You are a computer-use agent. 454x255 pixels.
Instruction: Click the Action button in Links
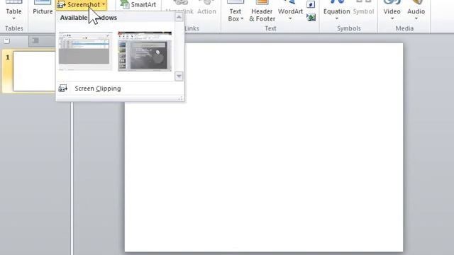point(206,8)
